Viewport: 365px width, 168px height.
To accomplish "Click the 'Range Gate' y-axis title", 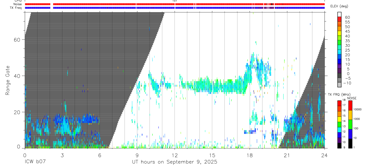I will 8,80.
